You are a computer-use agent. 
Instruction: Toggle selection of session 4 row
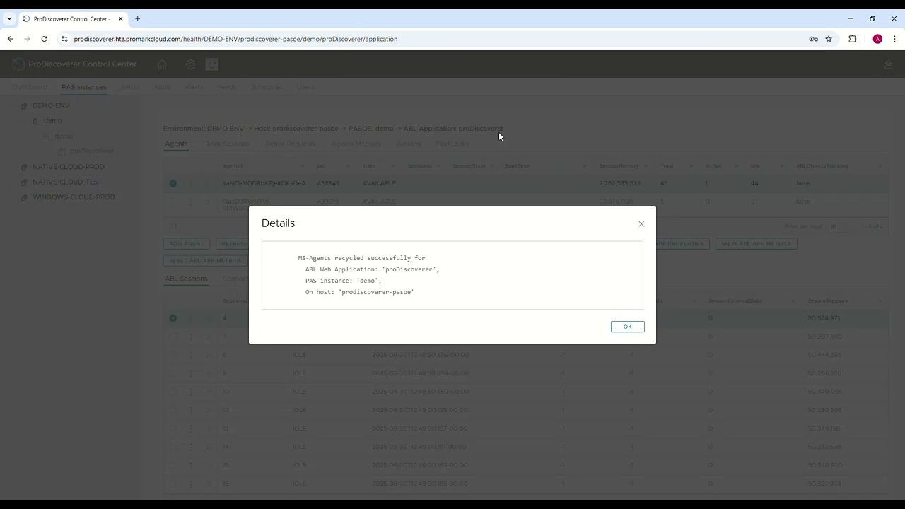173,318
